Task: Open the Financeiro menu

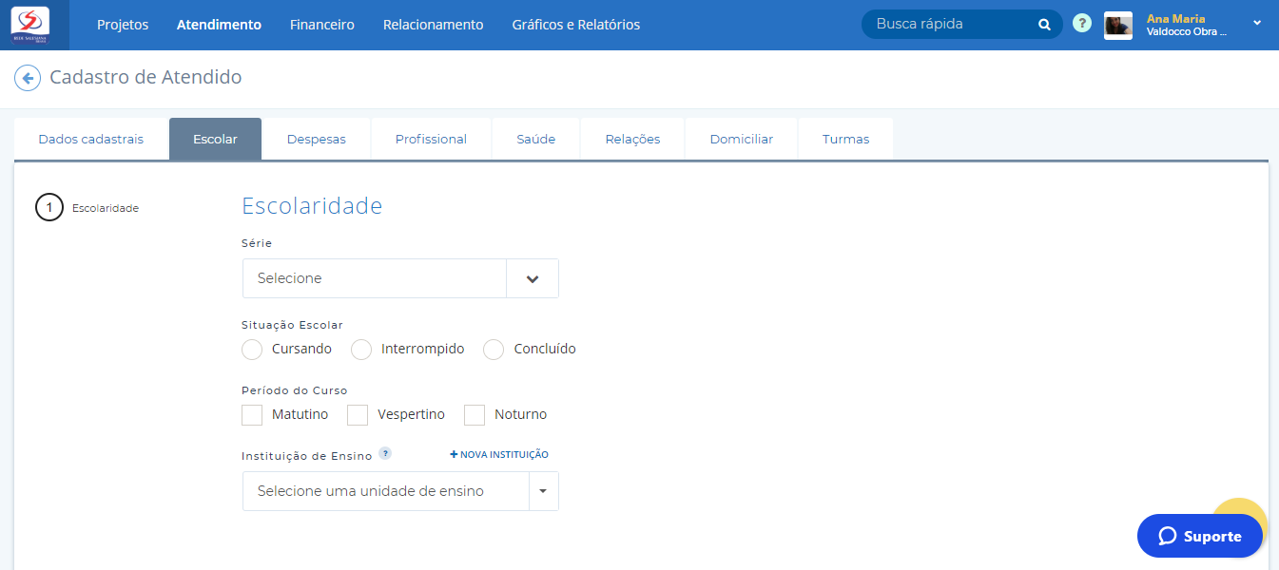Action: 321,25
